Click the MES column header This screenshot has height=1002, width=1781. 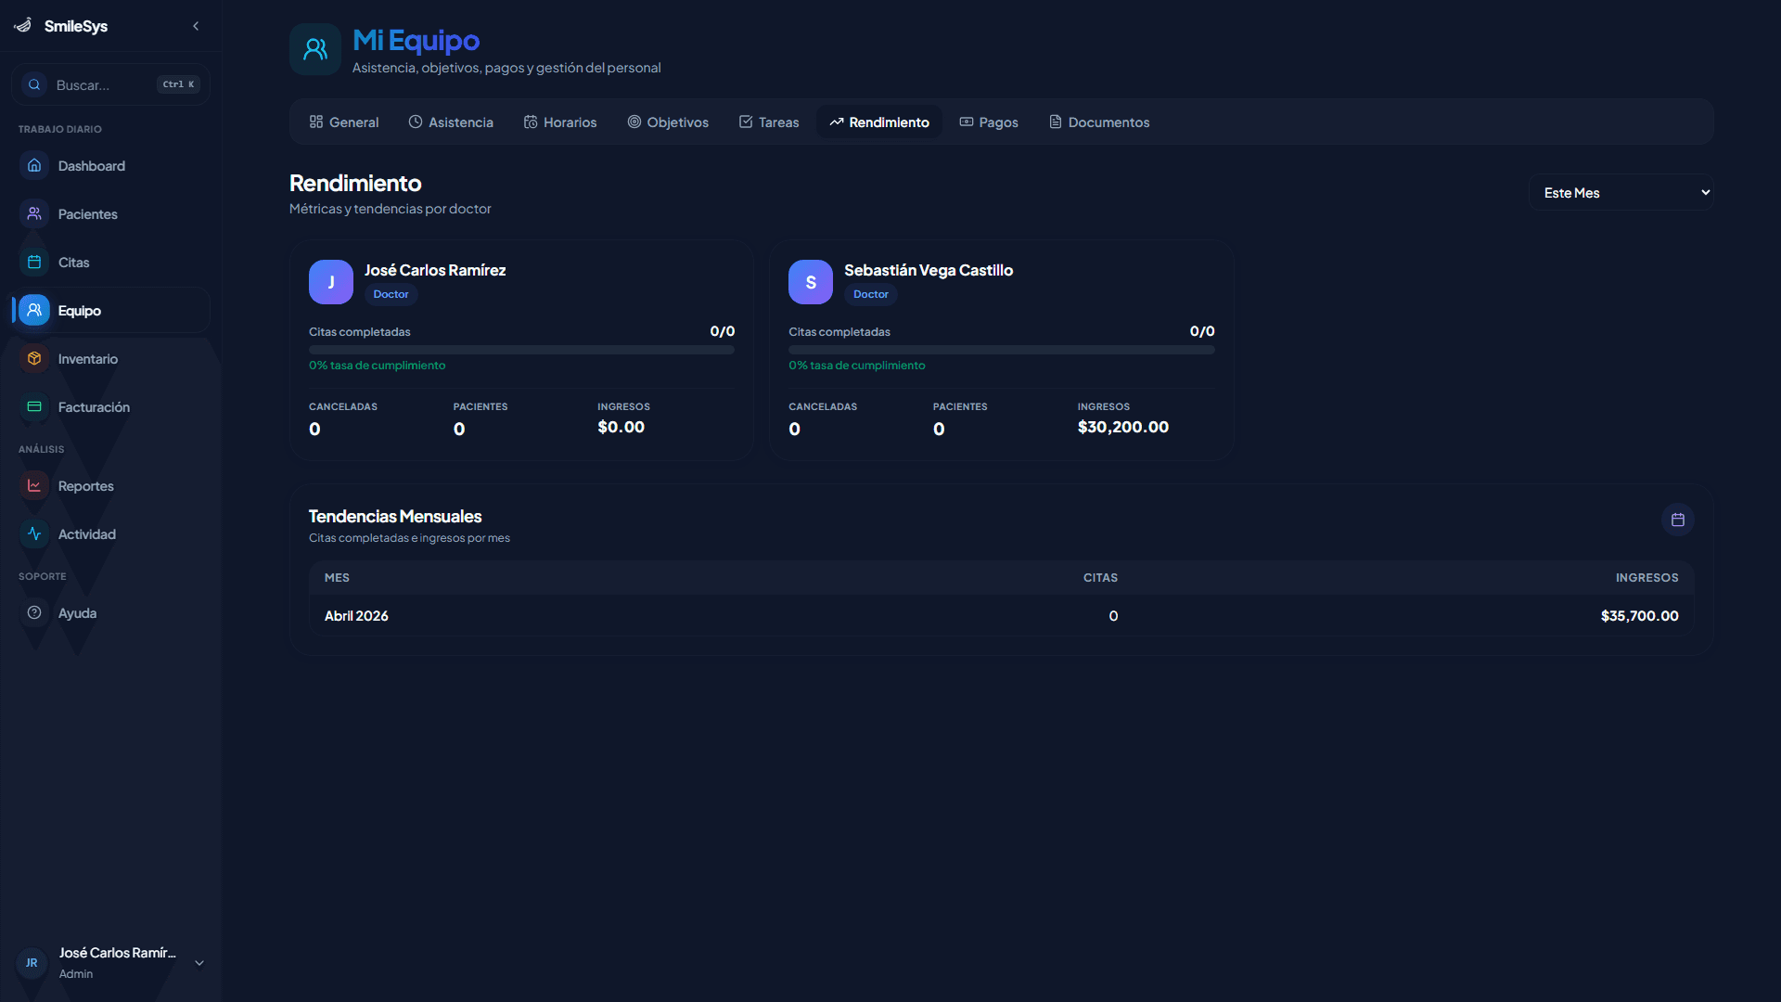coord(337,577)
